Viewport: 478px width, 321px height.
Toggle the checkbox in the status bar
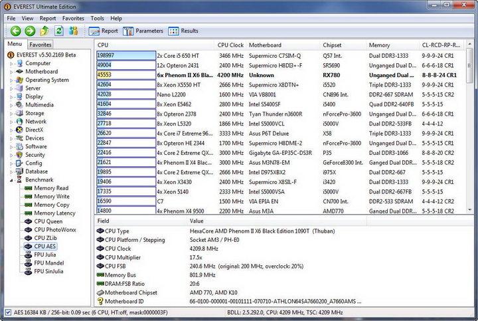(x=8, y=312)
